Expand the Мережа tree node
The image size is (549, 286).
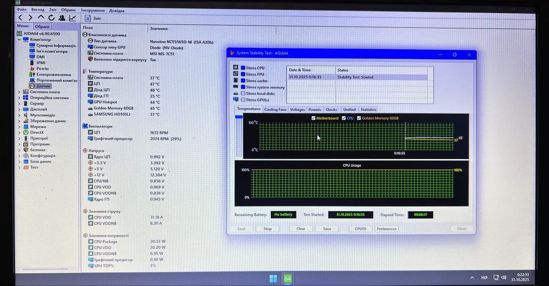(x=19, y=127)
